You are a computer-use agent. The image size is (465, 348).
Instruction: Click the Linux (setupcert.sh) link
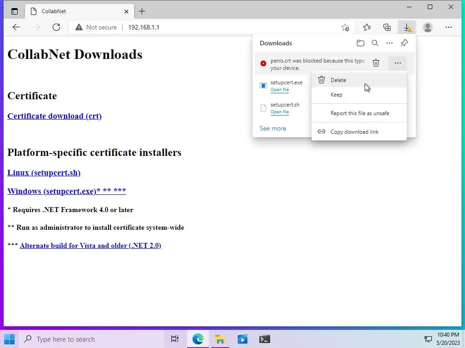pyautogui.click(x=44, y=173)
